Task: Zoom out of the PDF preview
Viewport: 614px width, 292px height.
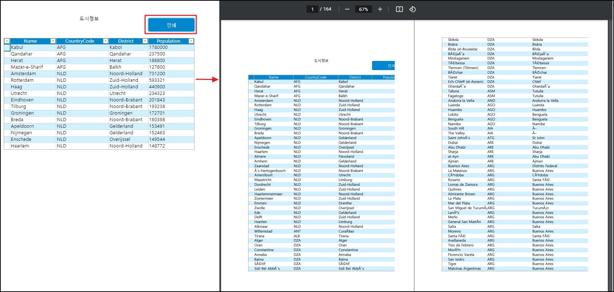Action: coord(347,9)
